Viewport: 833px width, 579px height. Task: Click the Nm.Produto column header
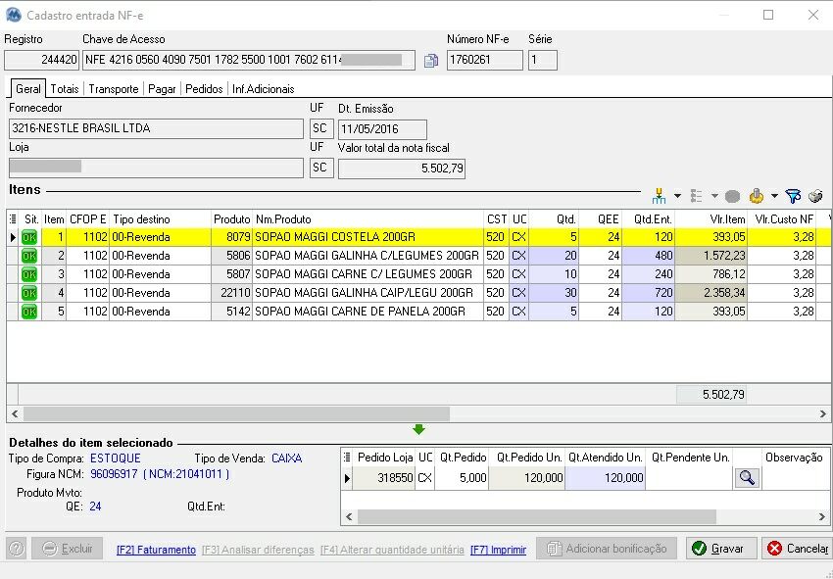[368, 218]
